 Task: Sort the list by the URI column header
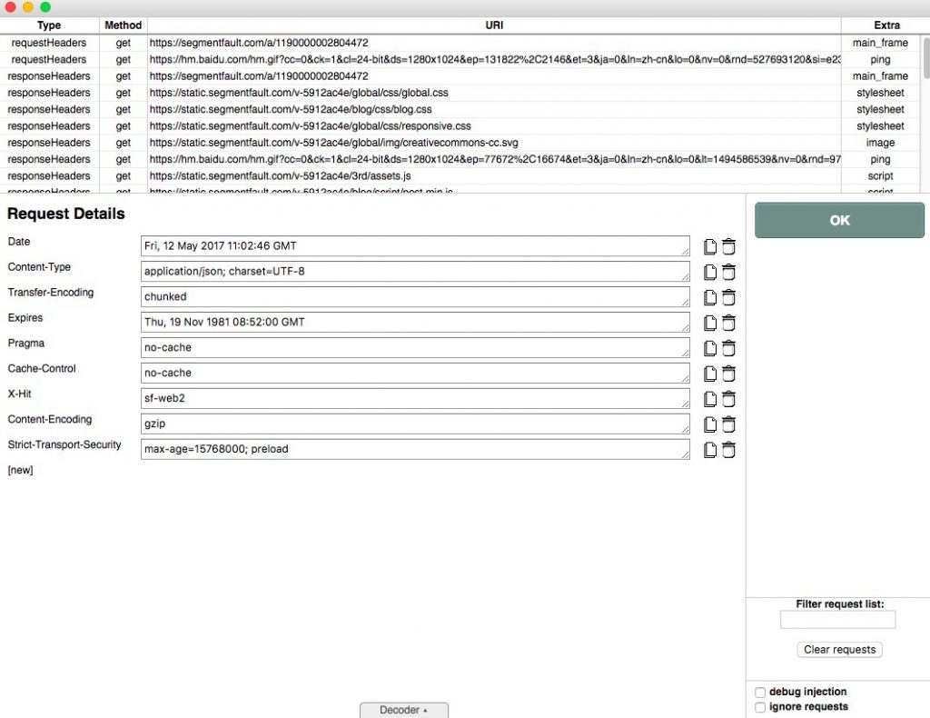(x=494, y=25)
